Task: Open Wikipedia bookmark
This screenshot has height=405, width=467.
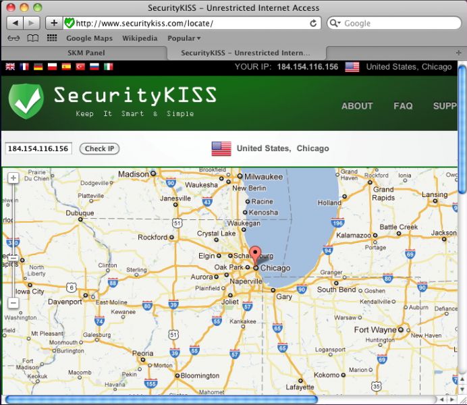Action: [140, 38]
